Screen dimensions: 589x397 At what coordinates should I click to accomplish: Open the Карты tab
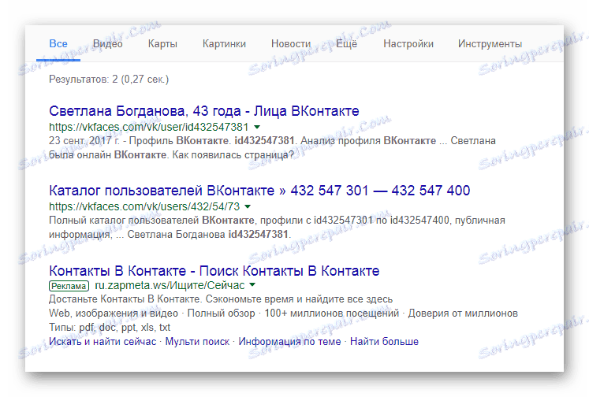tap(162, 44)
